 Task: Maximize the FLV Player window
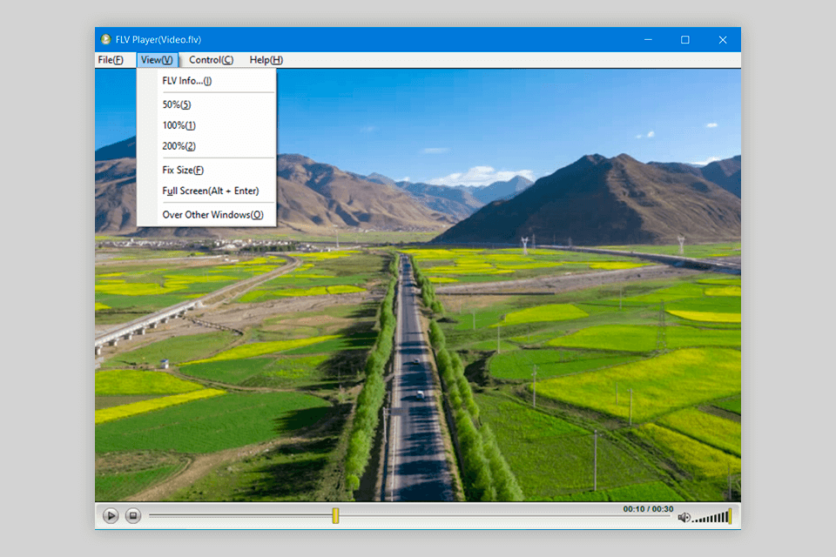point(685,39)
